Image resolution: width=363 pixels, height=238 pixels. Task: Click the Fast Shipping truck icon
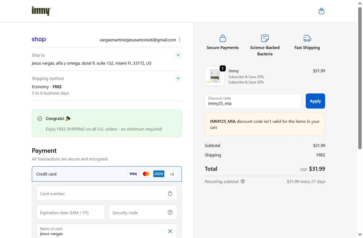307,38
